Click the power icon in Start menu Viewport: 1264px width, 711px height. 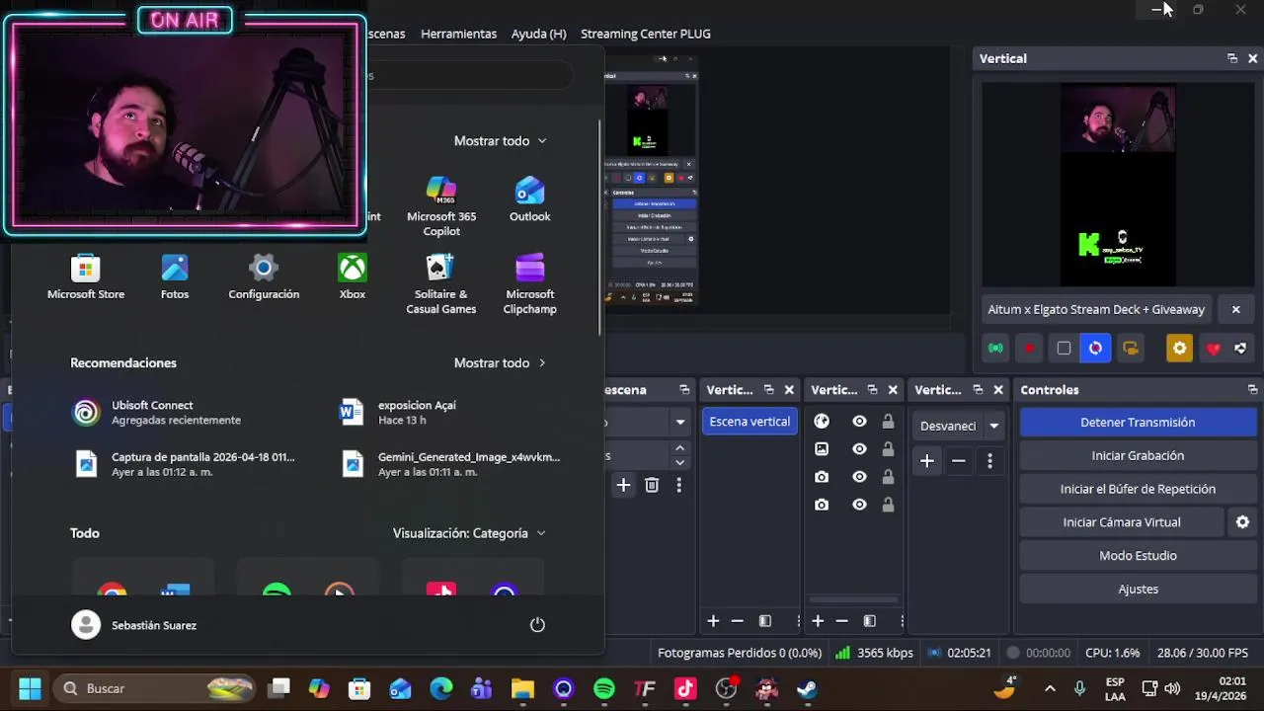(x=537, y=624)
